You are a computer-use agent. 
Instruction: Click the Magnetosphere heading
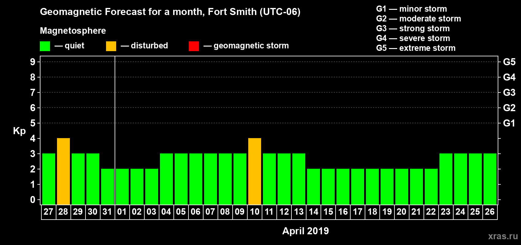pos(73,31)
